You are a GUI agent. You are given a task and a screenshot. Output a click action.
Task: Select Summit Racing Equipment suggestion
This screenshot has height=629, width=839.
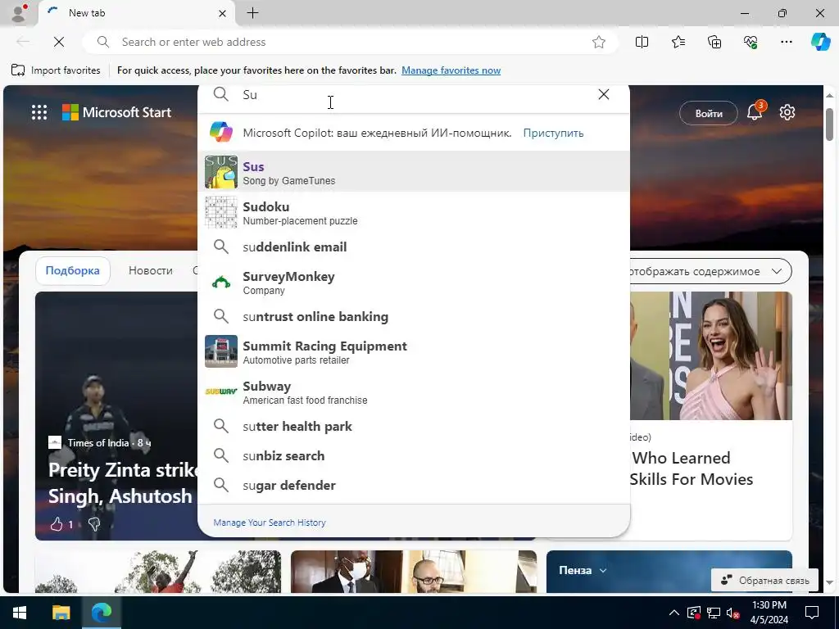tap(414, 351)
